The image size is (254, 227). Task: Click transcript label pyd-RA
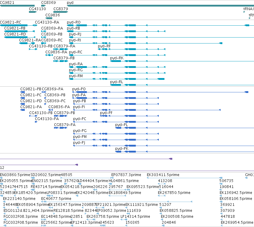click(76, 64)
